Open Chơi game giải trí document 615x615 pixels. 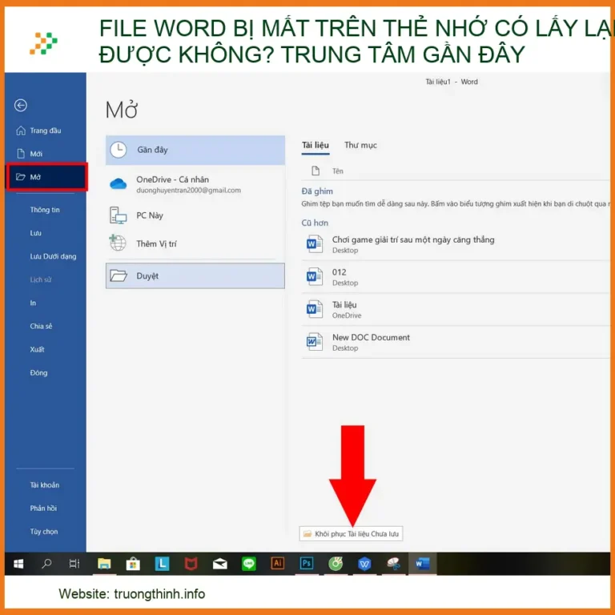455,244
